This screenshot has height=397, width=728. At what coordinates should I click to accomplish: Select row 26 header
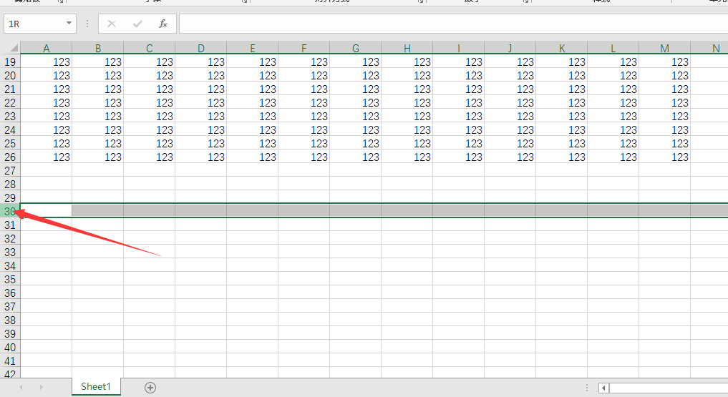pos(10,157)
